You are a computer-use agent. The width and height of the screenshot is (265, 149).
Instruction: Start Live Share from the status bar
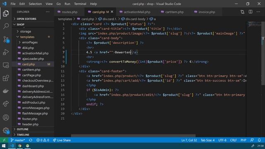point(62,140)
